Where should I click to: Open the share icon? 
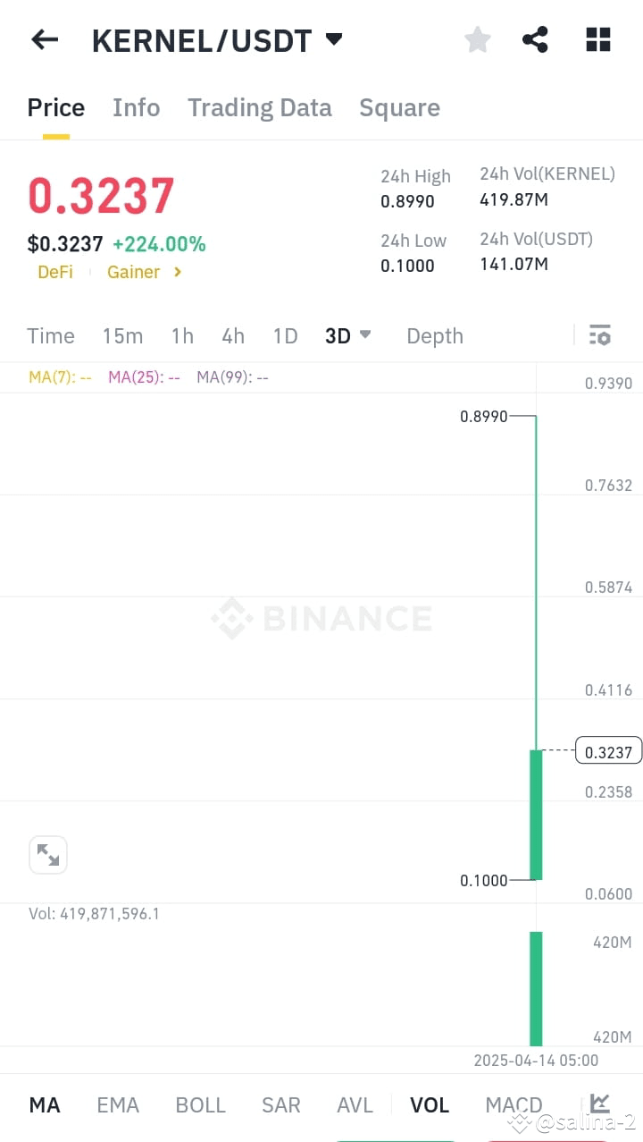535,39
